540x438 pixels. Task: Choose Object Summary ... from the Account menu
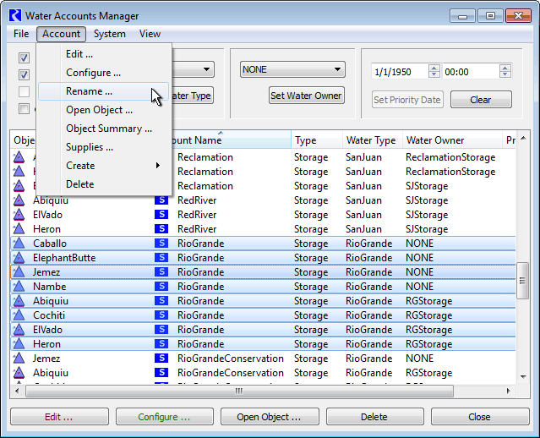[x=103, y=129]
